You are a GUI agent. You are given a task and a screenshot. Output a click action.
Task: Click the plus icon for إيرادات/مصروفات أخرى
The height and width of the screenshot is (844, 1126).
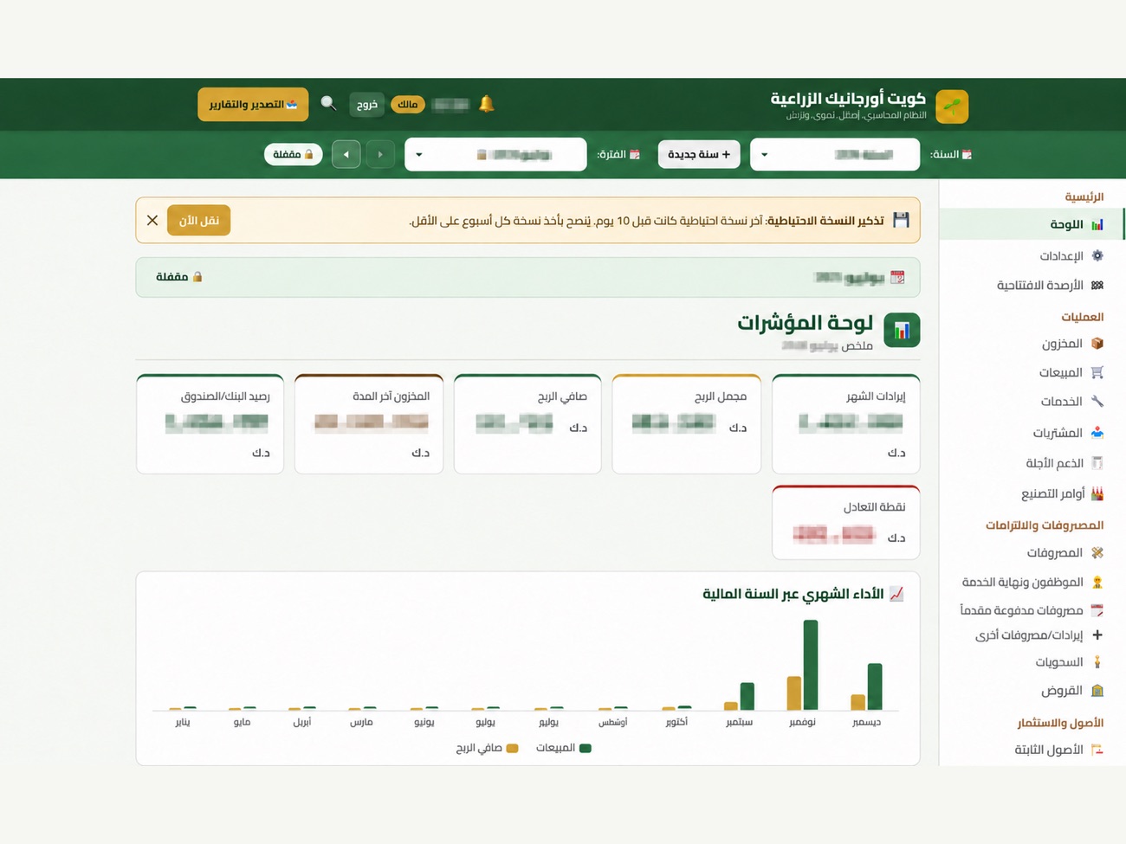point(1097,635)
